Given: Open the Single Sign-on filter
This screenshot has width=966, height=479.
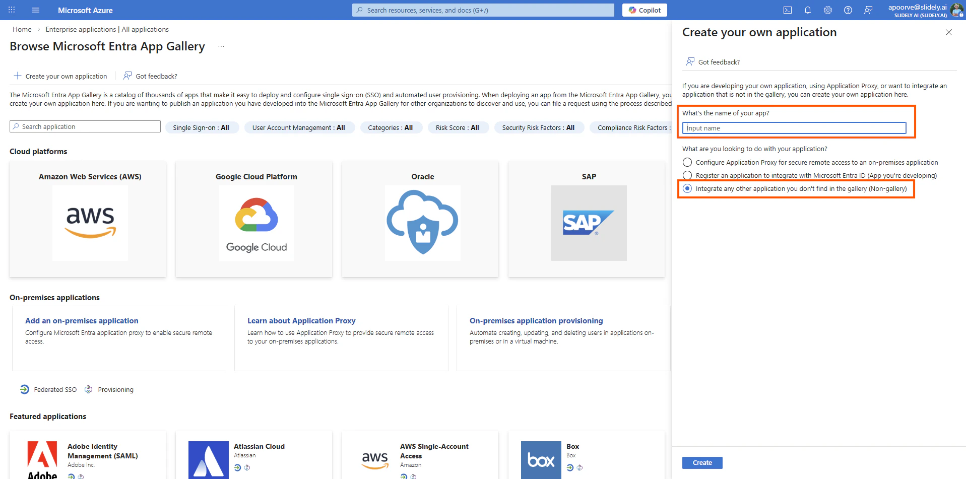Looking at the screenshot, I should tap(201, 127).
